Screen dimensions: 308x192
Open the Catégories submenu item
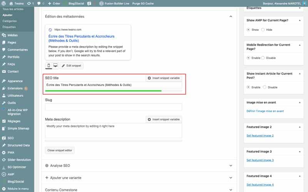click(10, 21)
